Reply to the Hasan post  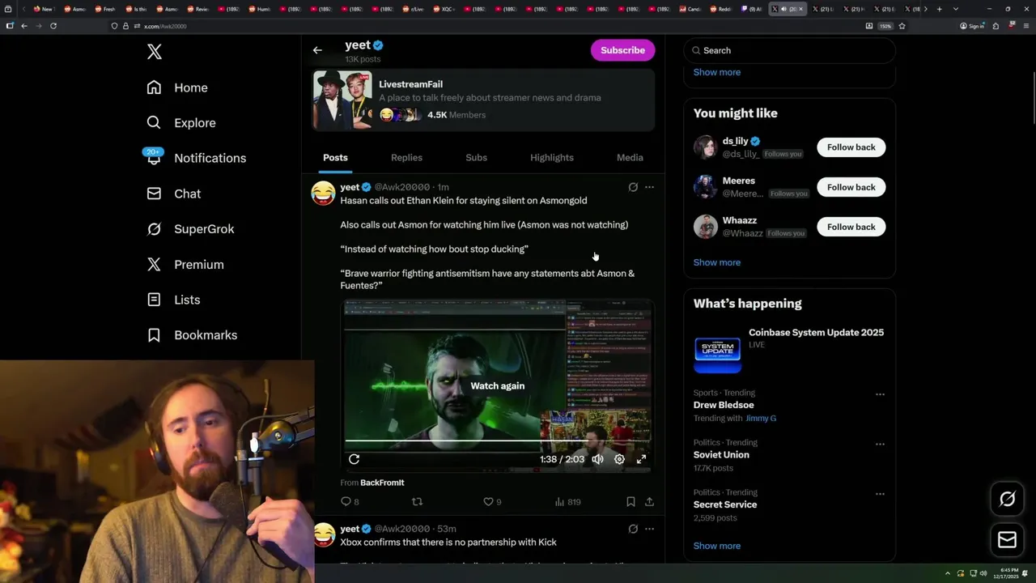pyautogui.click(x=350, y=502)
